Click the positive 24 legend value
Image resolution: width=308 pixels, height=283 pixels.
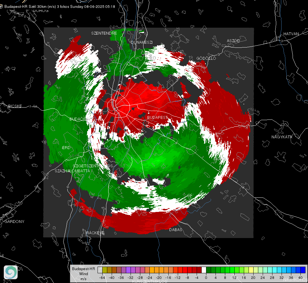click(x=263, y=278)
